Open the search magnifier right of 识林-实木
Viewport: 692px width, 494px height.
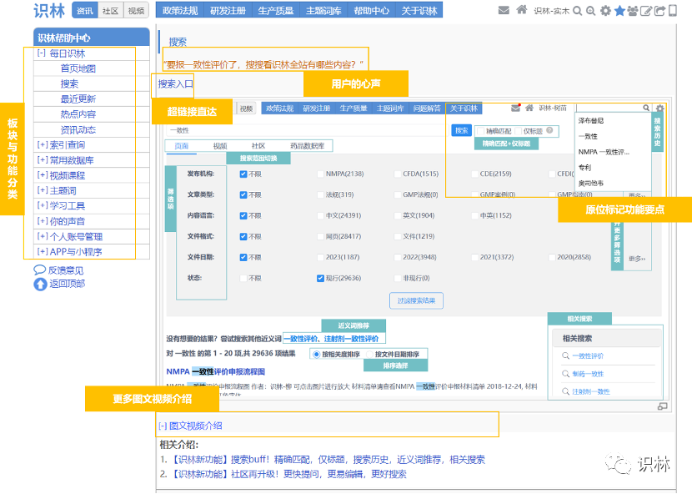pyautogui.click(x=577, y=11)
